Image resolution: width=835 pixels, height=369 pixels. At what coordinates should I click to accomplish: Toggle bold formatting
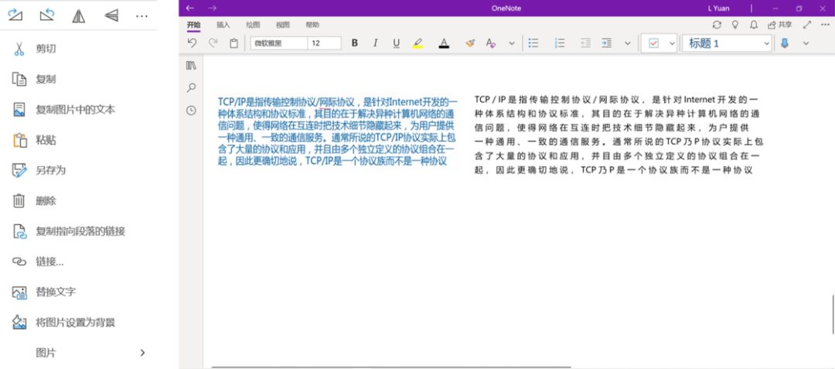355,43
